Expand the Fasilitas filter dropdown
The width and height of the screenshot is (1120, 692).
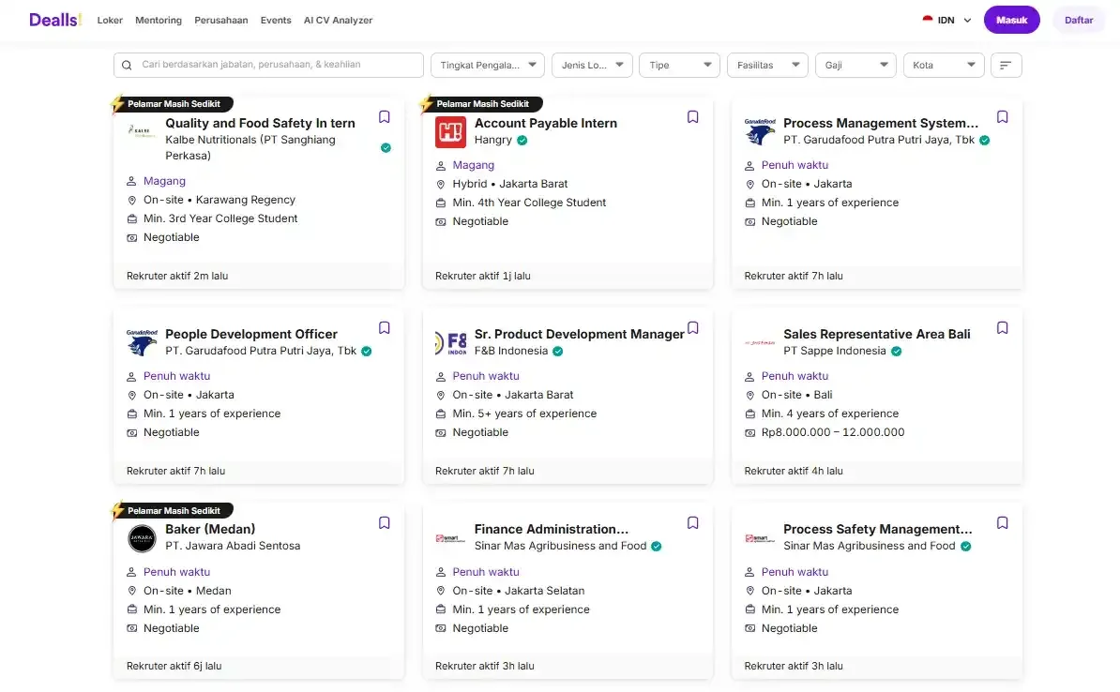768,65
